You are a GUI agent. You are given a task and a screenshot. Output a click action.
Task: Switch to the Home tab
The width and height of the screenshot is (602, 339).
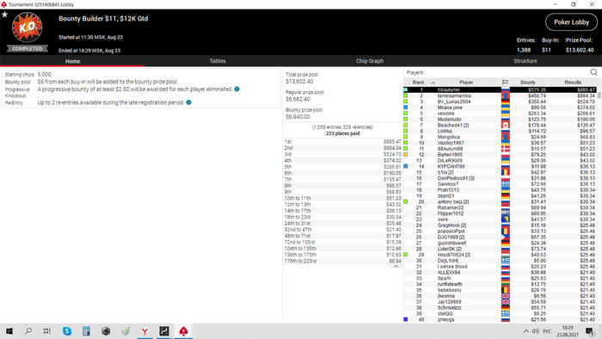(72, 61)
